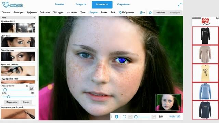The height and width of the screenshot is (123, 219).
Task: Select the Изменить tab
Action: pos(102,4)
